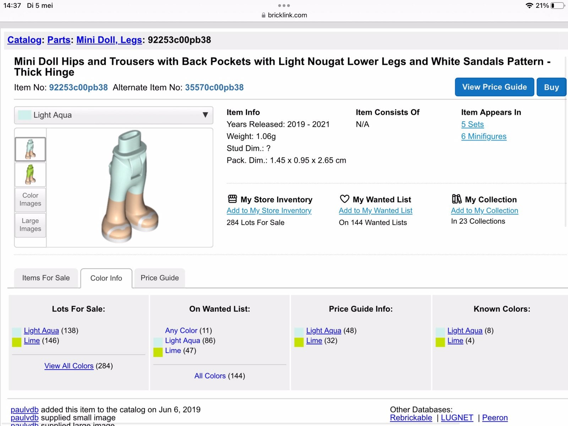The height and width of the screenshot is (426, 568).
Task: Click the My Collection books icon
Action: (x=457, y=199)
